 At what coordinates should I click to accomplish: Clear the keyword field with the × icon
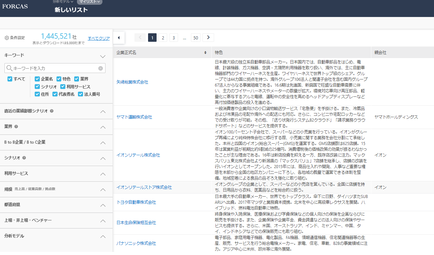(x=100, y=68)
